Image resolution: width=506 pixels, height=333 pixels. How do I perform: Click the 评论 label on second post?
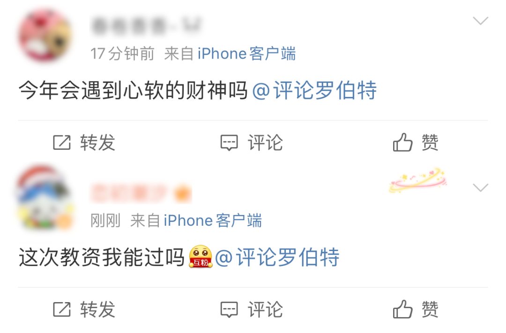tap(265, 310)
